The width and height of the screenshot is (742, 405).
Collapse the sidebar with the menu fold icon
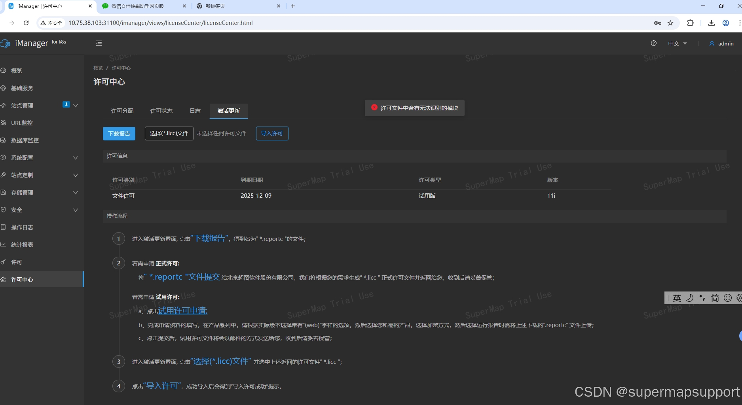tap(99, 43)
